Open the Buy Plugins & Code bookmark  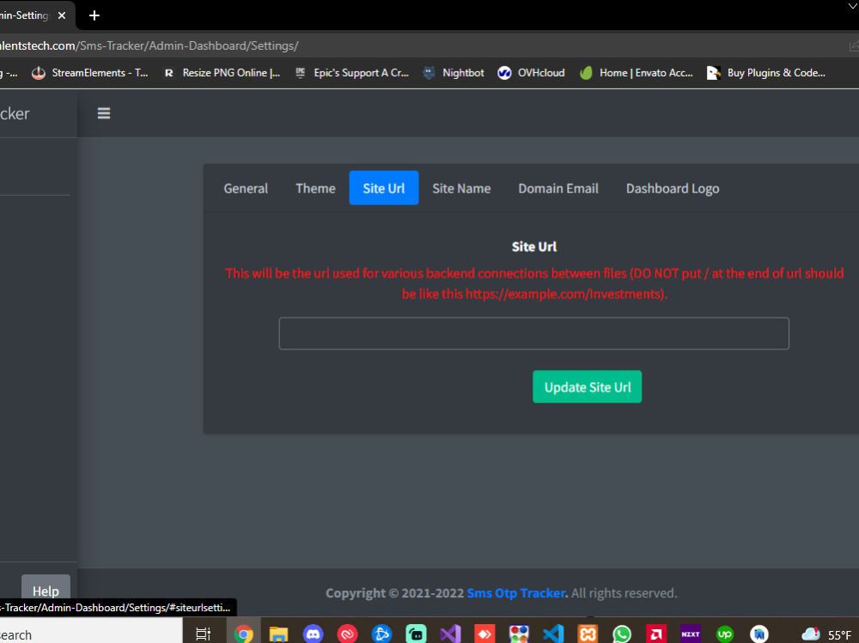(x=766, y=73)
